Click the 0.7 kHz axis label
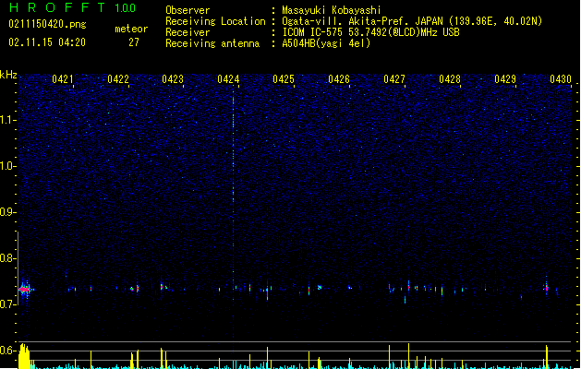Screen dimensions: 581x369 8,304
